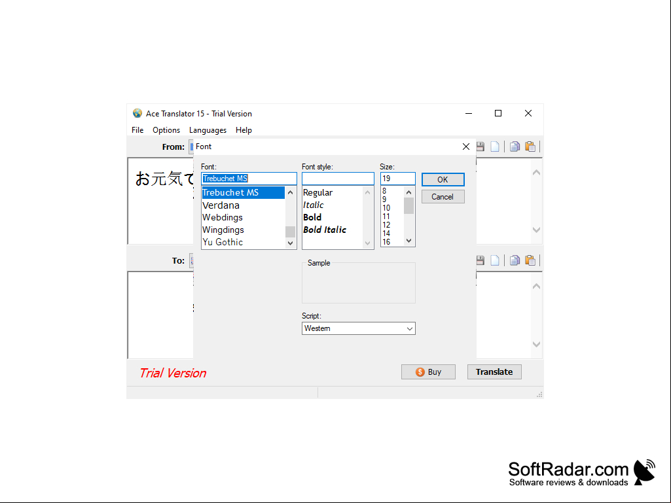Click the size list scroll down arrow

click(x=409, y=241)
